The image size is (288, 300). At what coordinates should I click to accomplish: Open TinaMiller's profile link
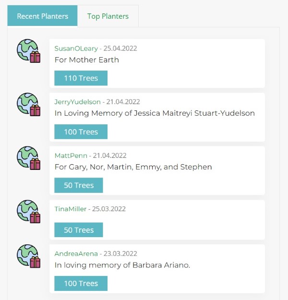[71, 209]
